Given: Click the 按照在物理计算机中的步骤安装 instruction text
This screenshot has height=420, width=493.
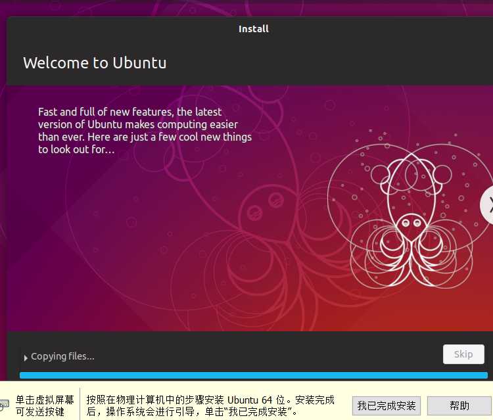Looking at the screenshot, I should (210, 406).
